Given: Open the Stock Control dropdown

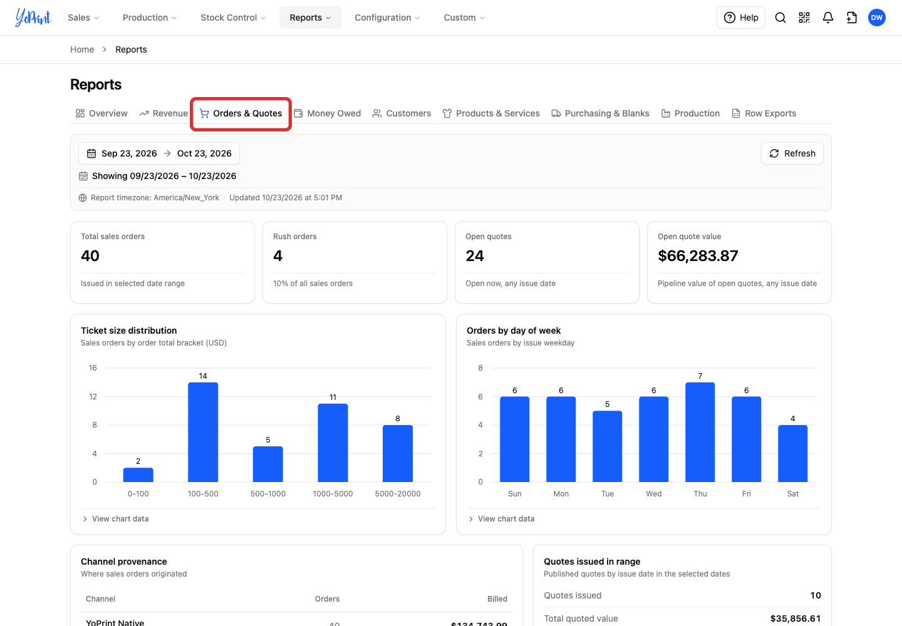Looking at the screenshot, I should 233,18.
